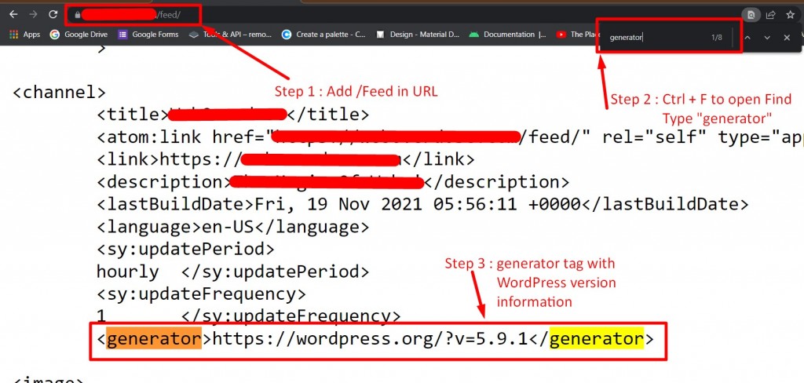Jump to previous find result

click(x=747, y=38)
